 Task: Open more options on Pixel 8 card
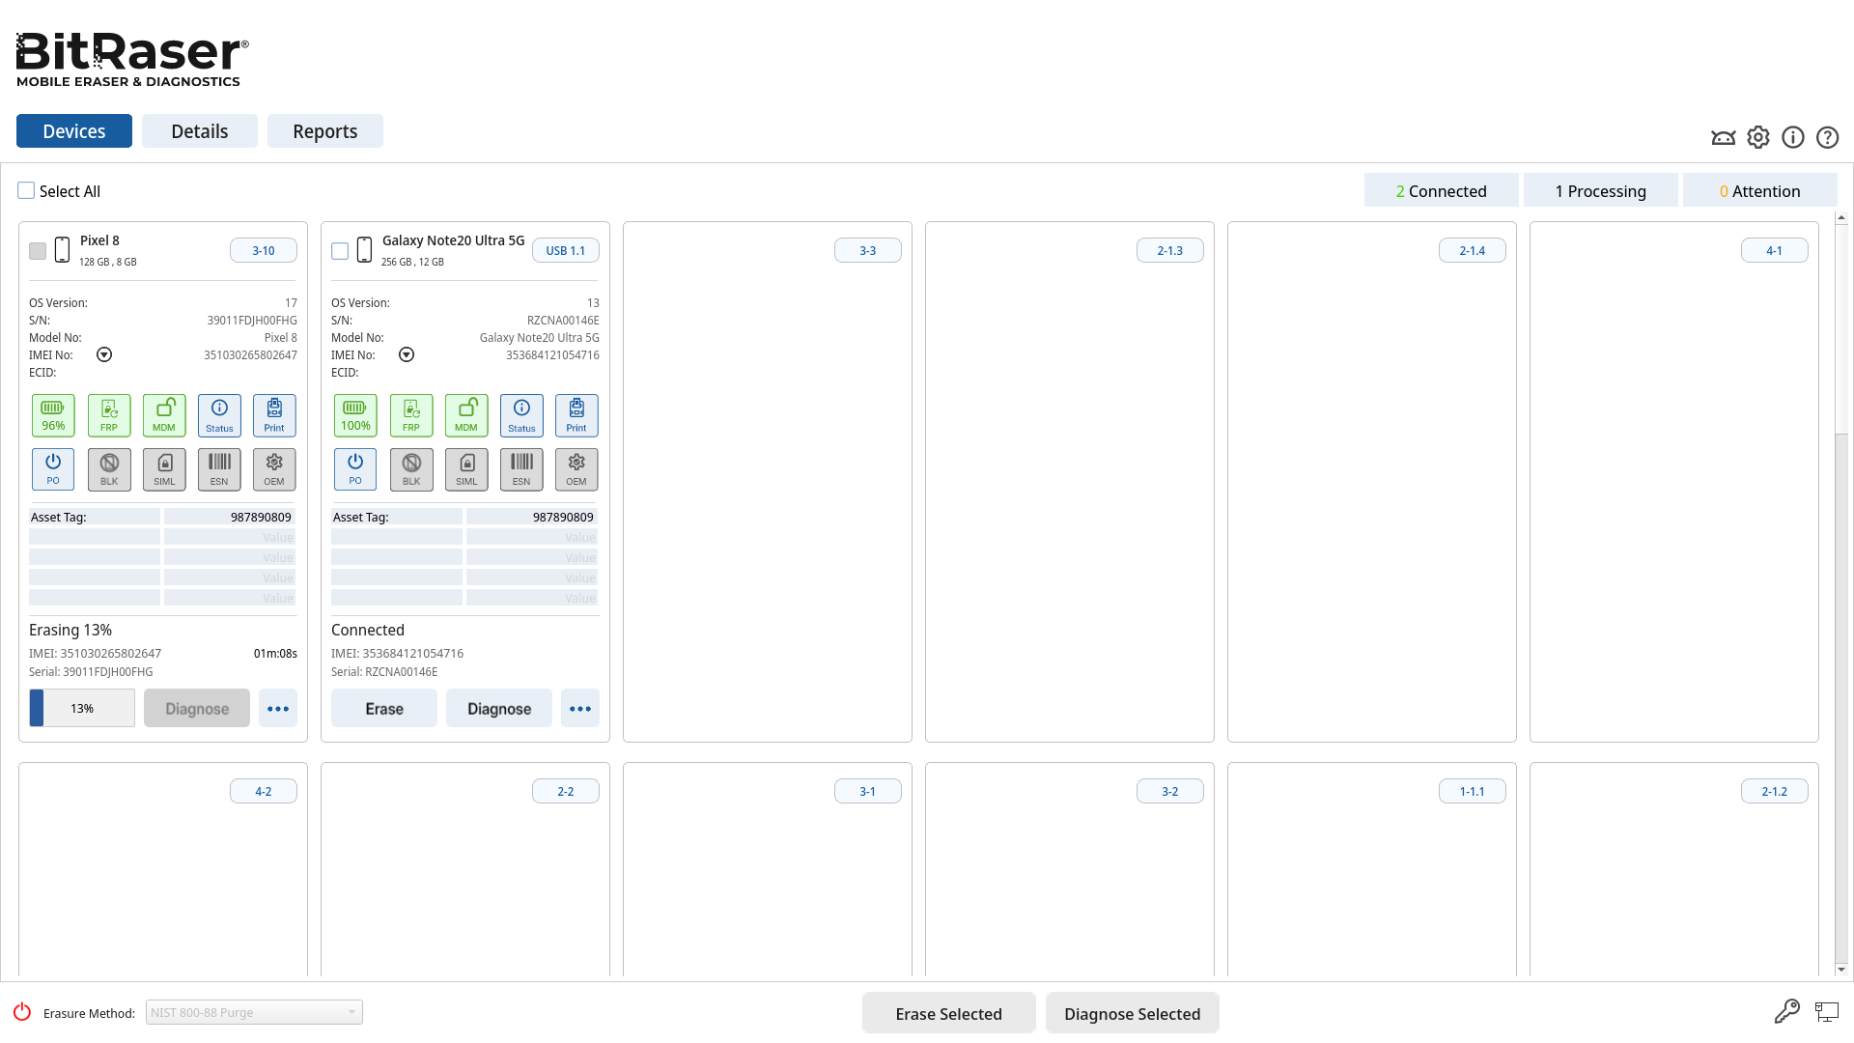278,708
